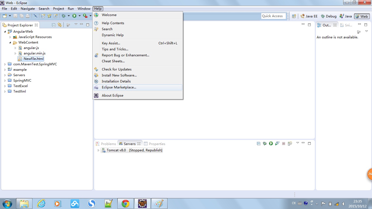Open the Navigate menu

pyautogui.click(x=28, y=9)
